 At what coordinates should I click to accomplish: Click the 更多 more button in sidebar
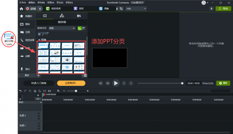(27, 75)
